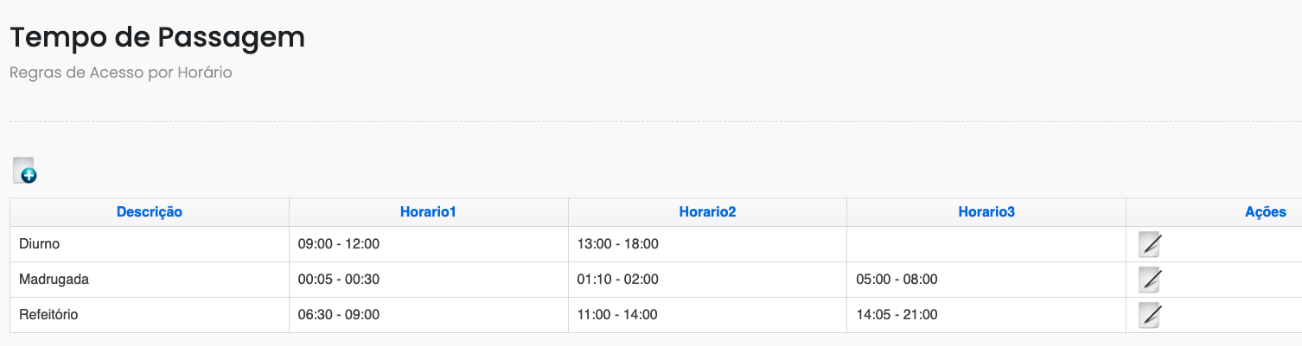
Task: Select the Diurno description cell
Action: 150,244
